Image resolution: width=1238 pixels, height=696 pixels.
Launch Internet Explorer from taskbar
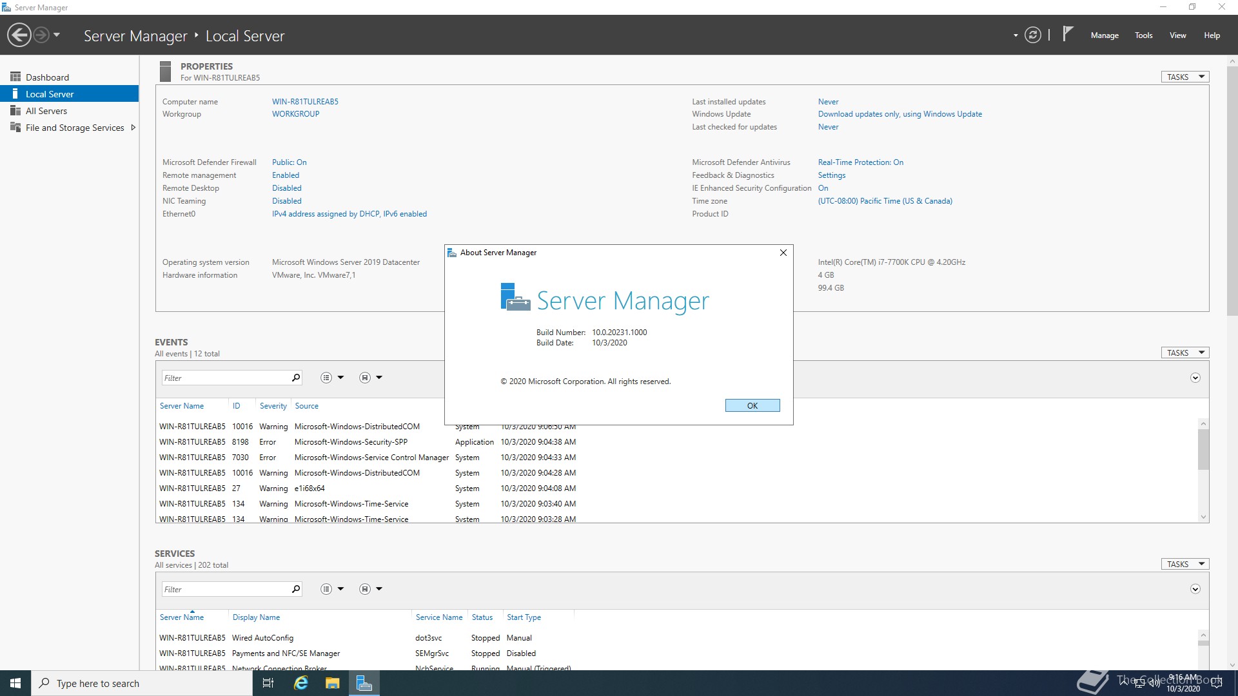301,683
